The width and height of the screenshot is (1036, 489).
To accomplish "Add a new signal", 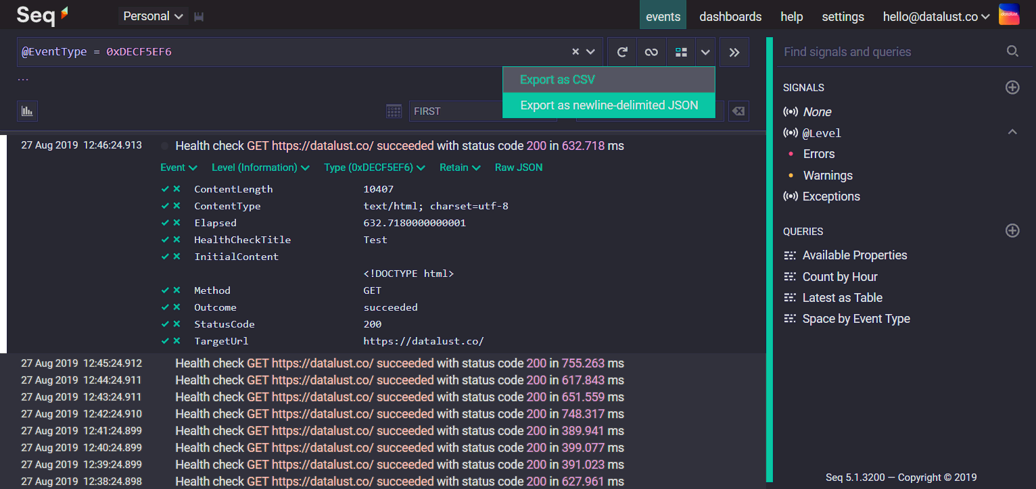I will pyautogui.click(x=1012, y=87).
